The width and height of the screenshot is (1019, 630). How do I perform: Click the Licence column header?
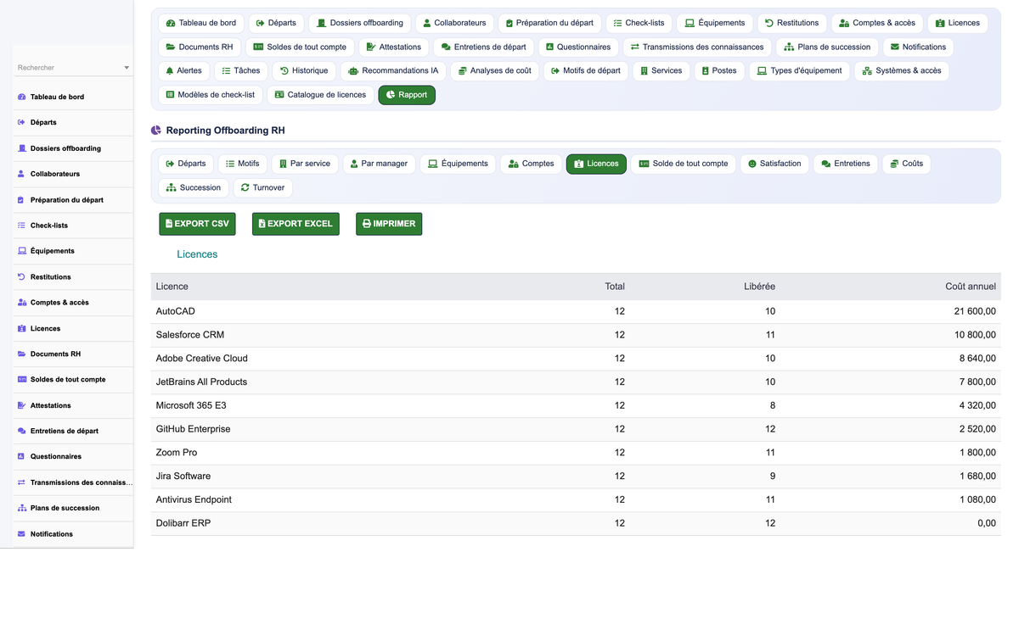[x=172, y=287]
